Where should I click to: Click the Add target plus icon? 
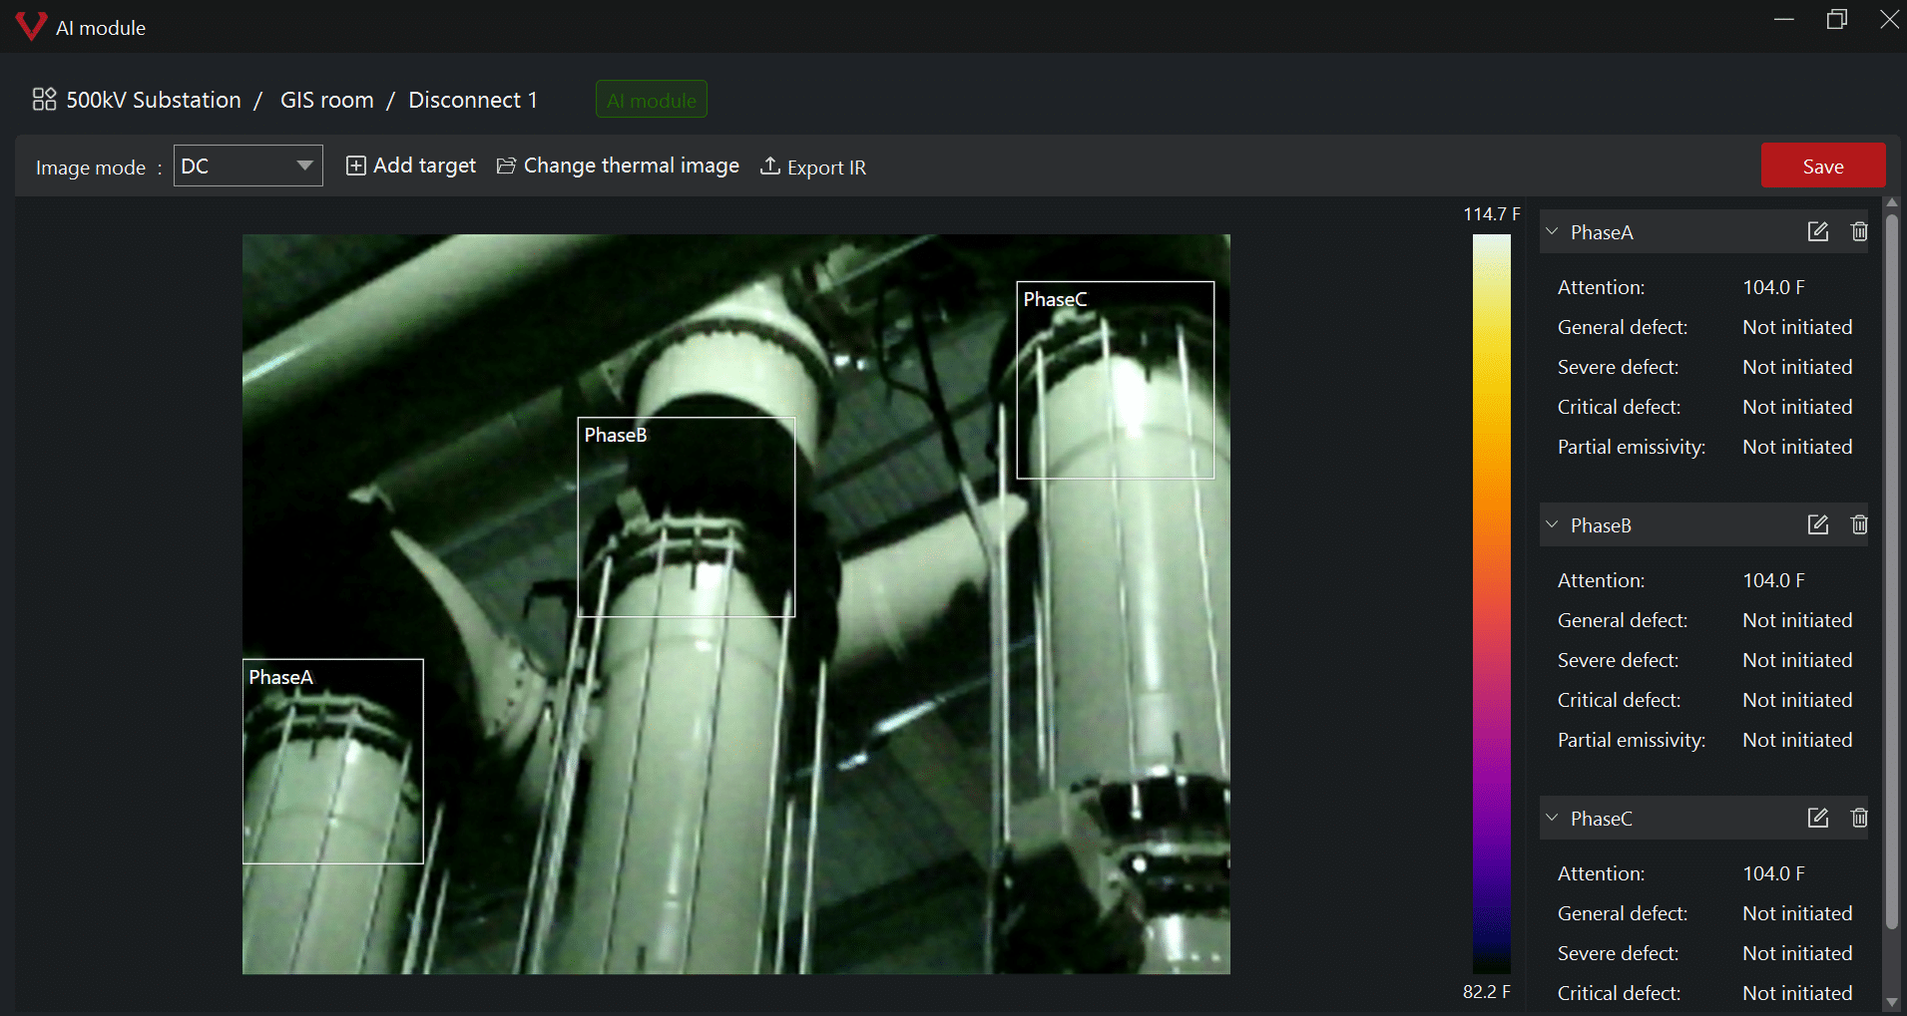[x=355, y=166]
